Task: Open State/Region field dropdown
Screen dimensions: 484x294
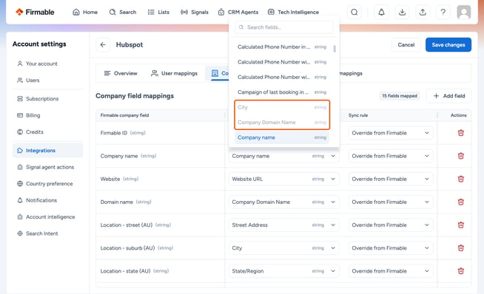Action: (283, 271)
